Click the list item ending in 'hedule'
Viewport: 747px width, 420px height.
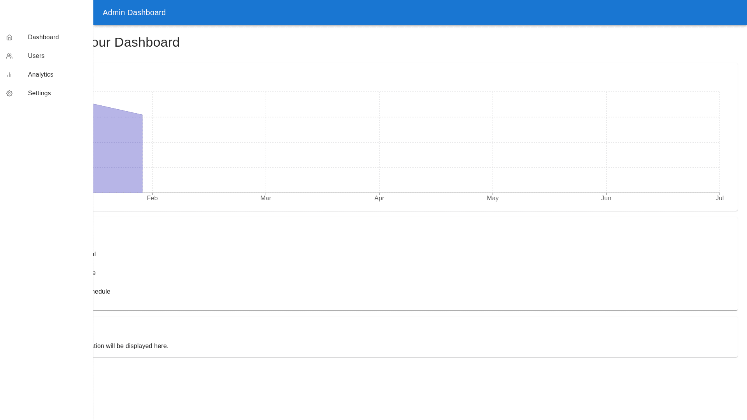102,292
